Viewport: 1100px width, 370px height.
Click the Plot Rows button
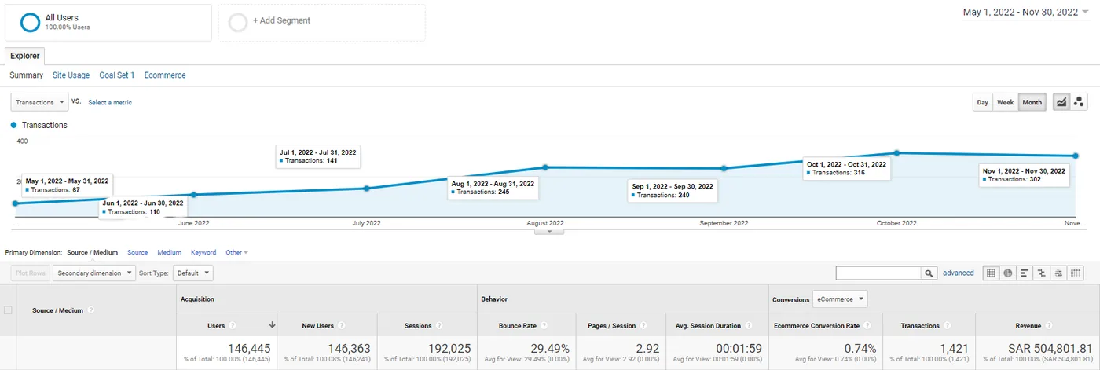click(31, 273)
